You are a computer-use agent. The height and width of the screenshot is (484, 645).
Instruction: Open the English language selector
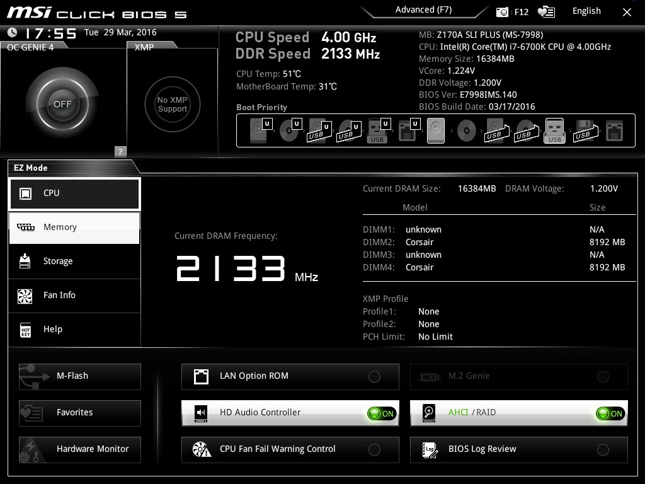point(586,11)
